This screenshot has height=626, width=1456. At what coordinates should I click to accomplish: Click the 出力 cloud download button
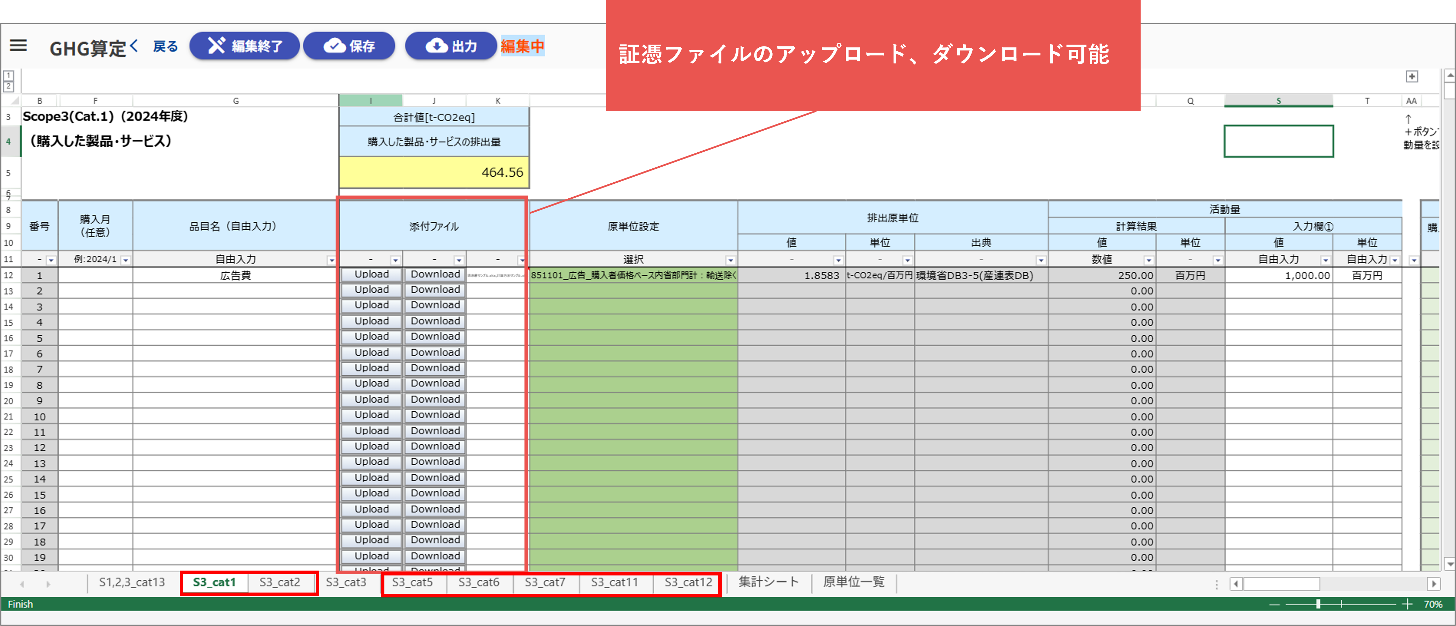point(451,46)
